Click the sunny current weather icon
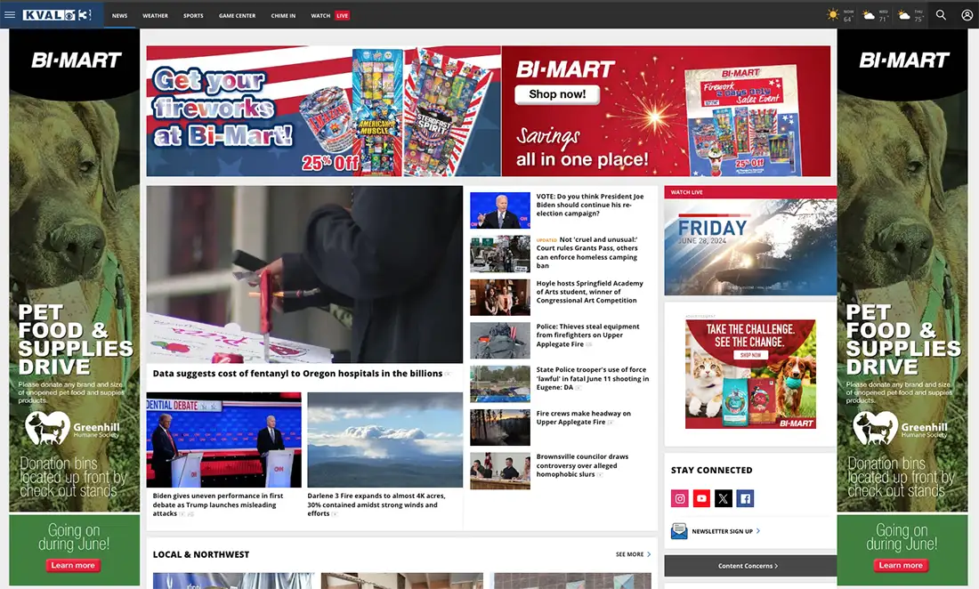The height and width of the screenshot is (589, 979). click(832, 15)
